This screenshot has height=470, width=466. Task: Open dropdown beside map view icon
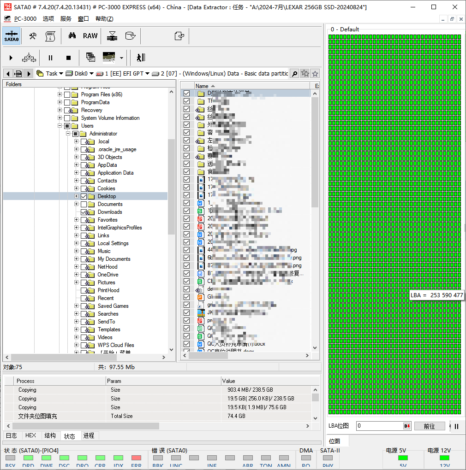[x=121, y=58]
